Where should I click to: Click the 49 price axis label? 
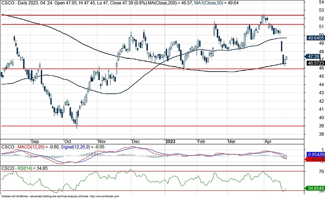tap(321, 43)
